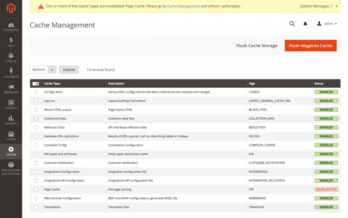The width and height of the screenshot is (348, 218).
Task: Click the ENABLED badge in Translations row
Action: [326, 207]
